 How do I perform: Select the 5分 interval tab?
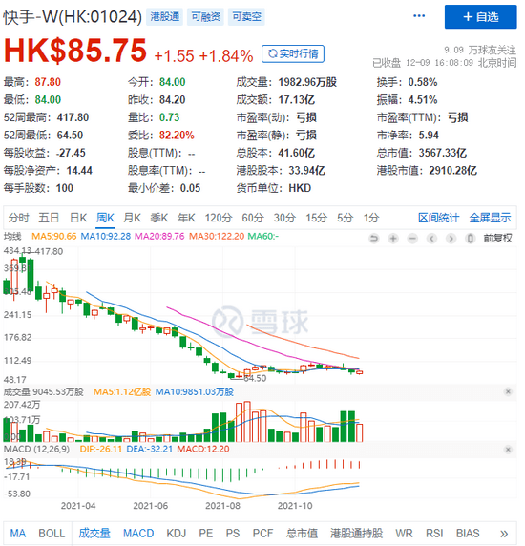tap(345, 218)
